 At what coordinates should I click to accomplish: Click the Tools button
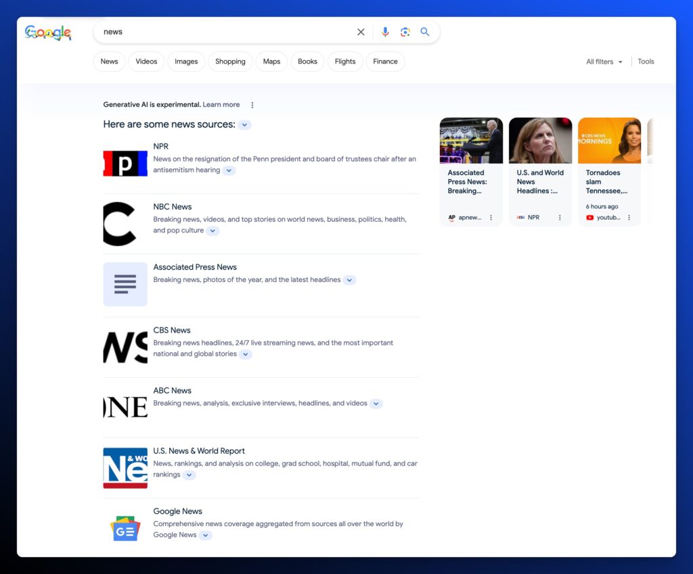click(646, 62)
